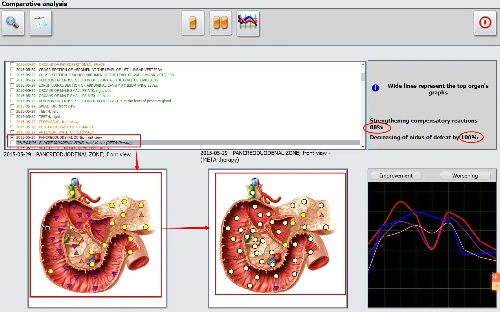Click the magnifying glass search icon
The image size is (500, 312).
coord(13,23)
